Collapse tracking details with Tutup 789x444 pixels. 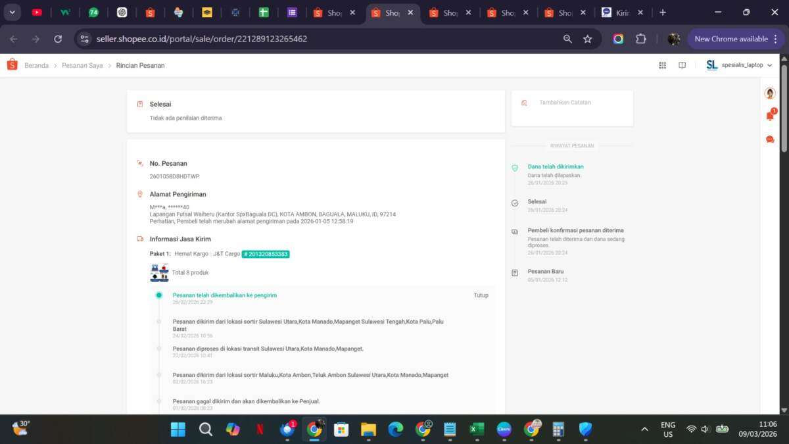pos(481,295)
